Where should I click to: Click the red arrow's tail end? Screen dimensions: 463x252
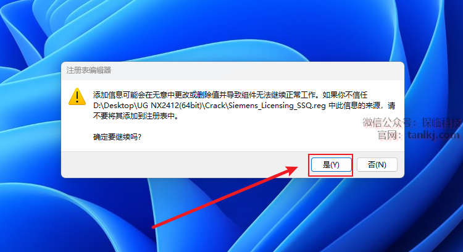154,227
